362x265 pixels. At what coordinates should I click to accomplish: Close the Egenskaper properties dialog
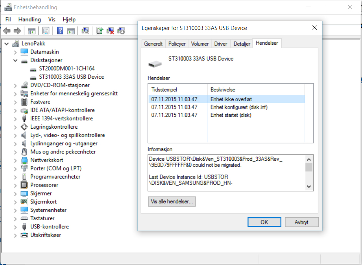pyautogui.click(x=314, y=28)
